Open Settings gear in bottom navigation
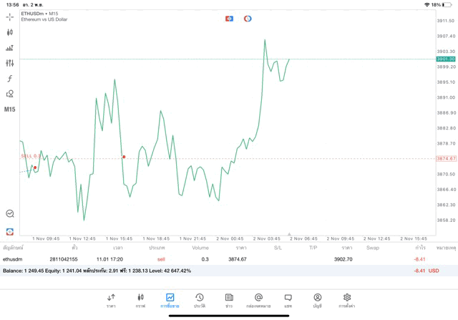This screenshot has height=320, width=458. point(347,300)
